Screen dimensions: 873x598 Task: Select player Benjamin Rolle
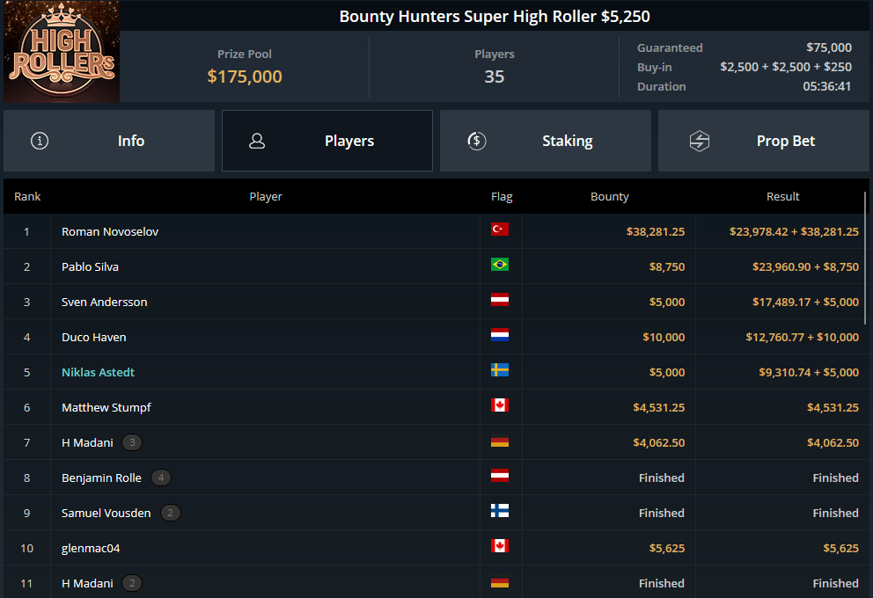(x=101, y=478)
